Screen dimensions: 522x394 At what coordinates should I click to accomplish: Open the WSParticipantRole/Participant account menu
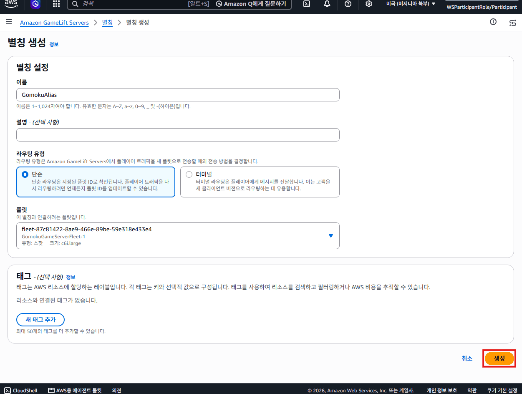482,7
